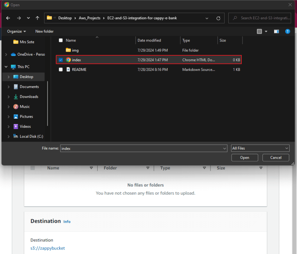Open the All Files type filter
Image resolution: width=297 pixels, height=254 pixels.
[x=260, y=148]
